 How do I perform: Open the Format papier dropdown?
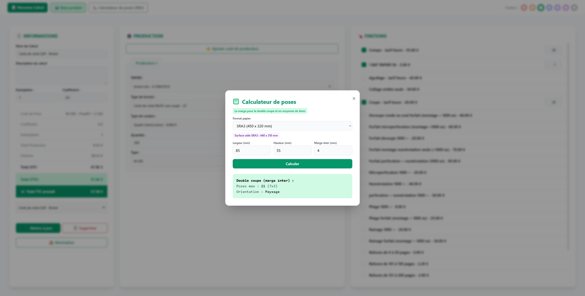click(292, 126)
